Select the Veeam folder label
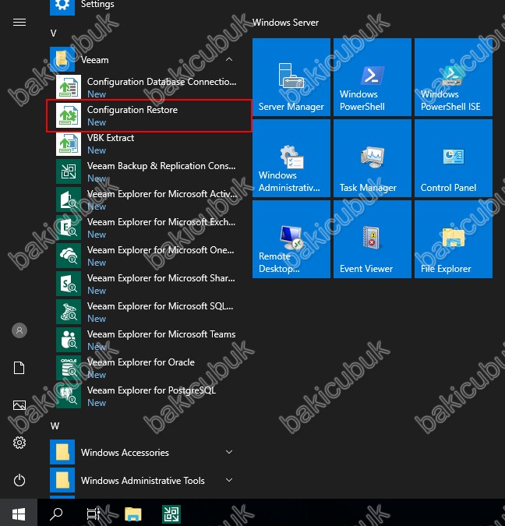Image resolution: width=505 pixels, height=526 pixels. click(x=94, y=60)
